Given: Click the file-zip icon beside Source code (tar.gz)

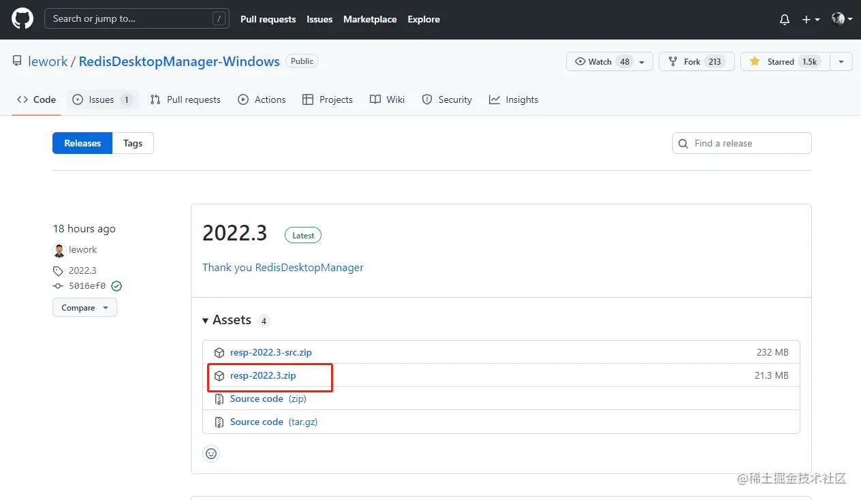Looking at the screenshot, I should click(x=219, y=422).
